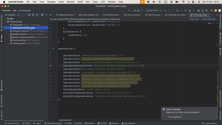The image size is (222, 125).
Task: Show hidden editor tabs chevron
Action: click(213, 15)
